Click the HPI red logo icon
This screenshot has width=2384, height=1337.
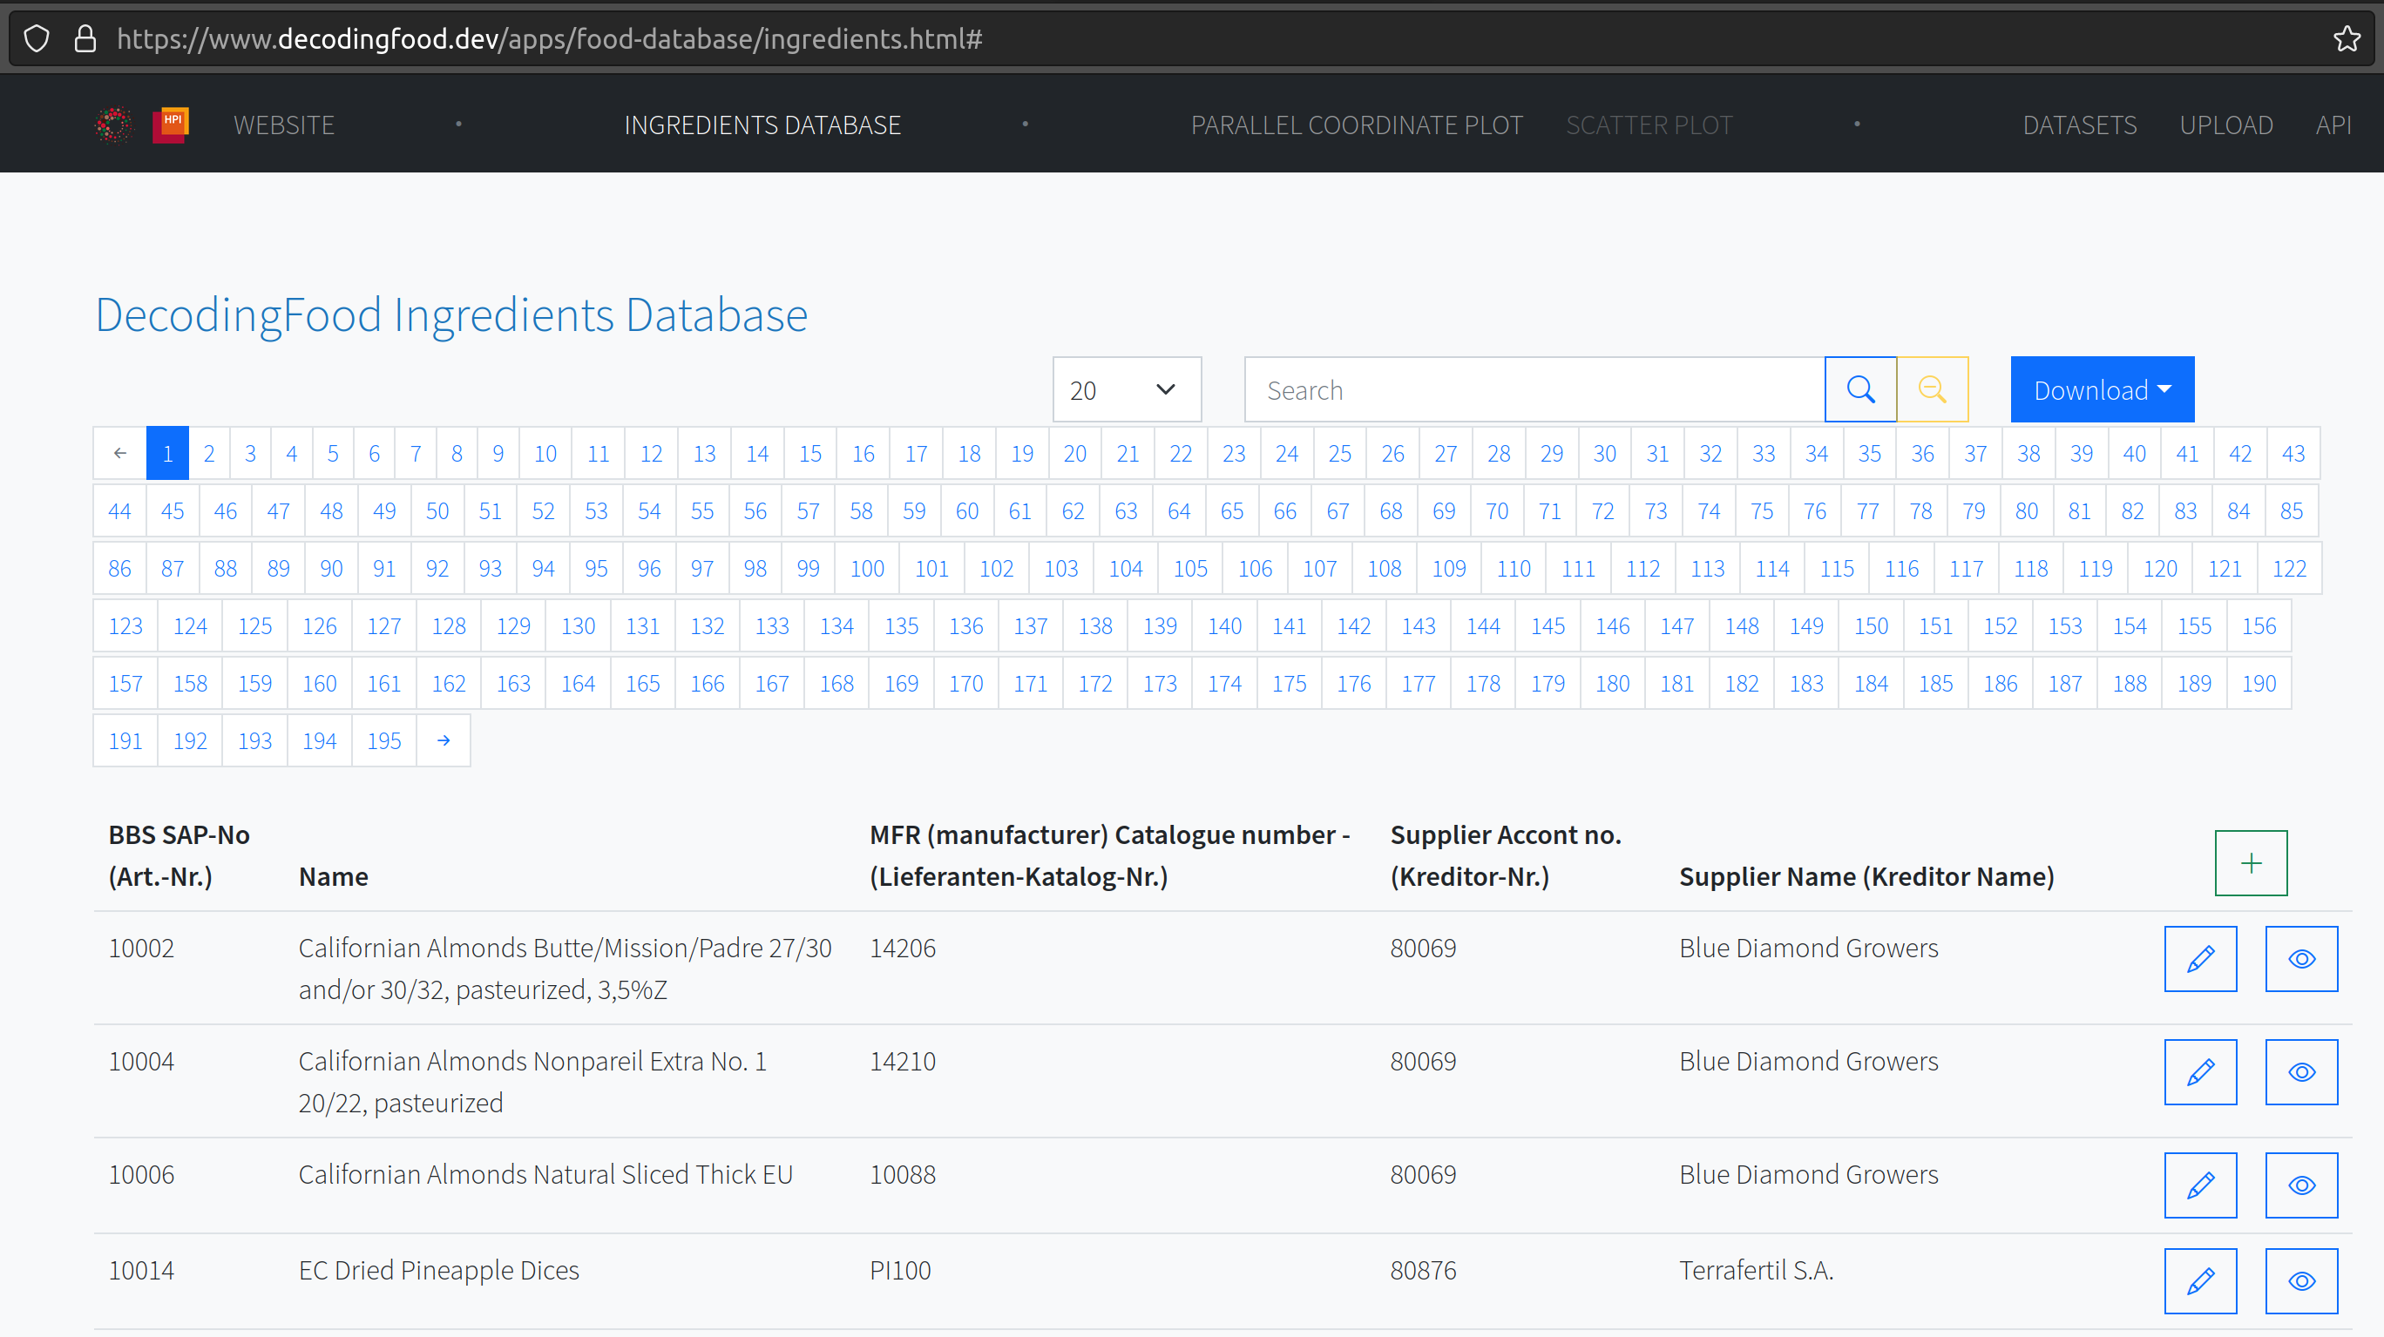[171, 124]
